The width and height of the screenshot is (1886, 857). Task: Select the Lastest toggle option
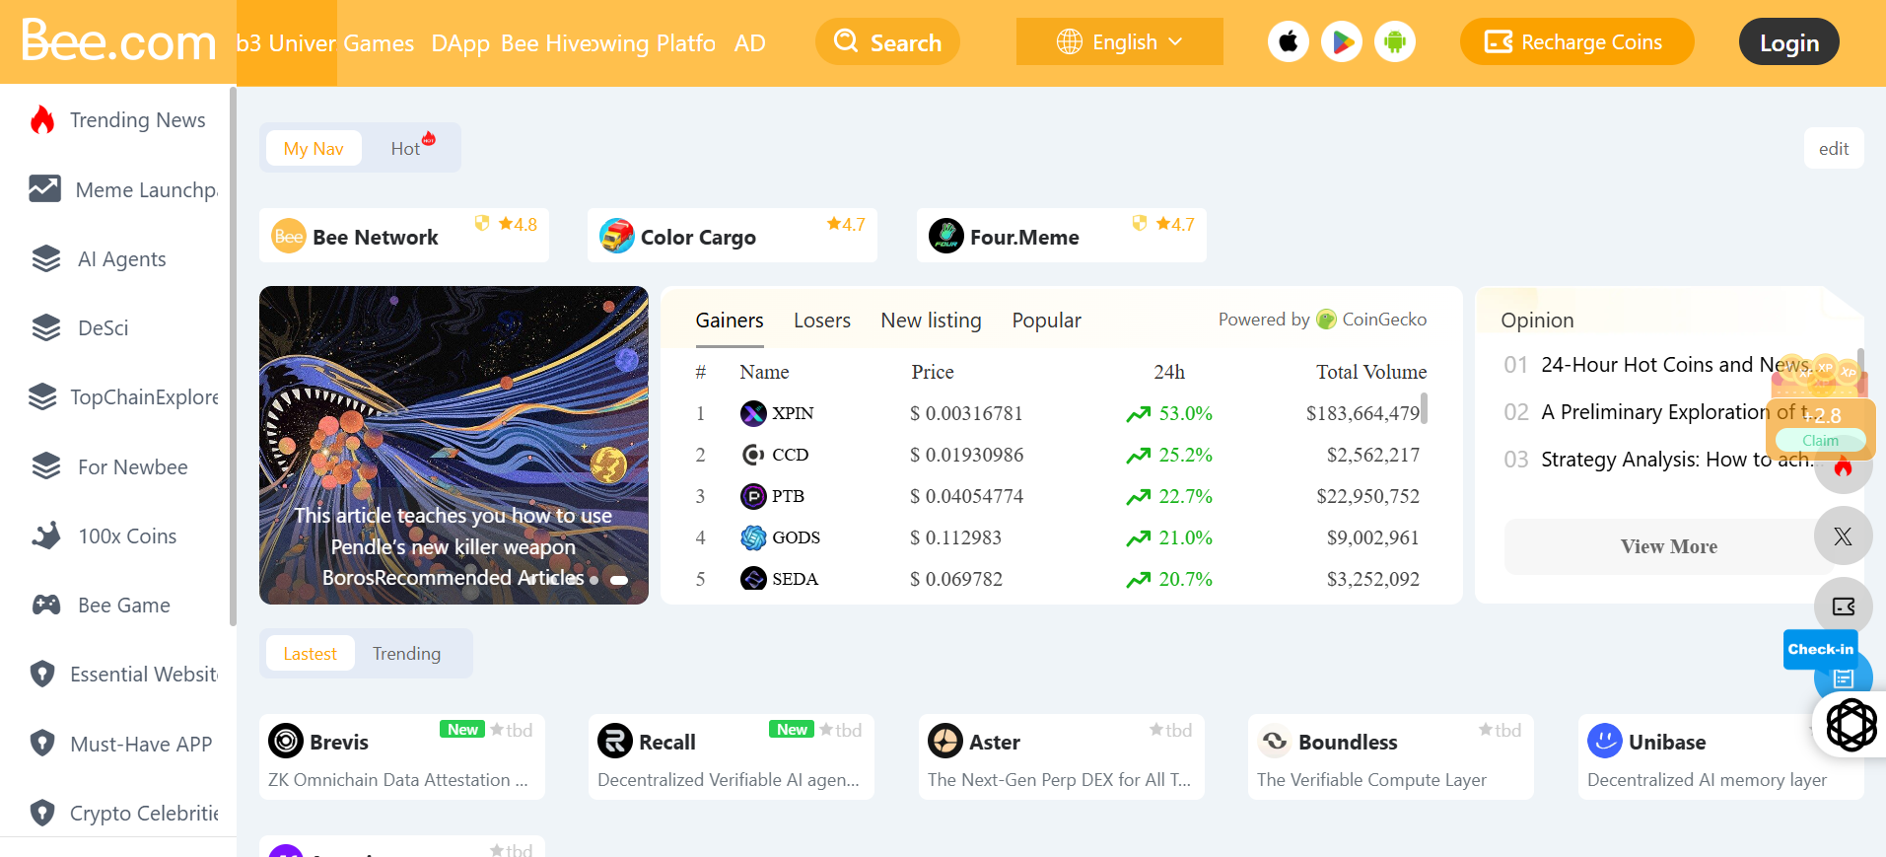311,654
